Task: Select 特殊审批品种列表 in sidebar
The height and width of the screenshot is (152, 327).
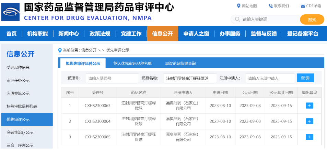Action: (22, 107)
